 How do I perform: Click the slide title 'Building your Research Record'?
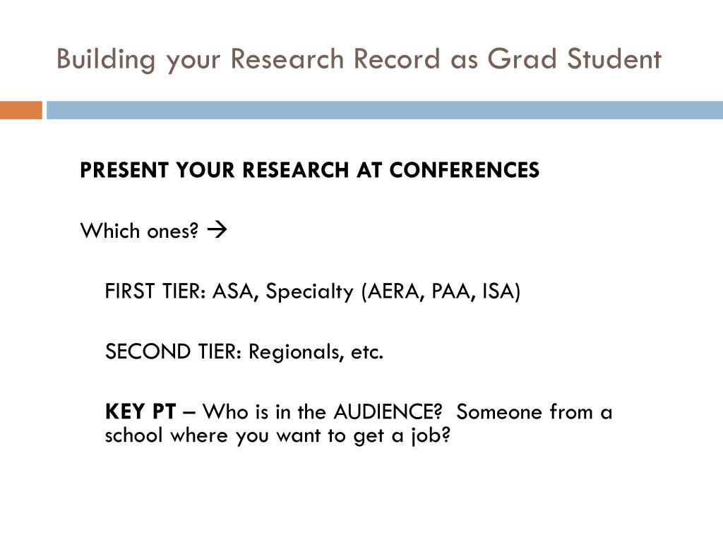[248, 59]
